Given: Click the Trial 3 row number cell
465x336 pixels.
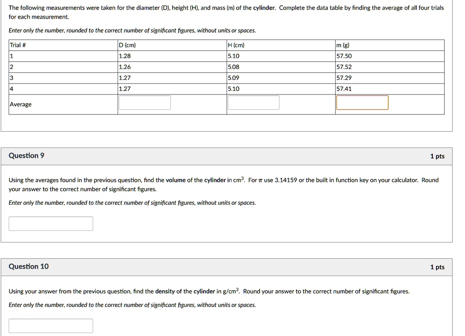Looking at the screenshot, I should (11, 78).
